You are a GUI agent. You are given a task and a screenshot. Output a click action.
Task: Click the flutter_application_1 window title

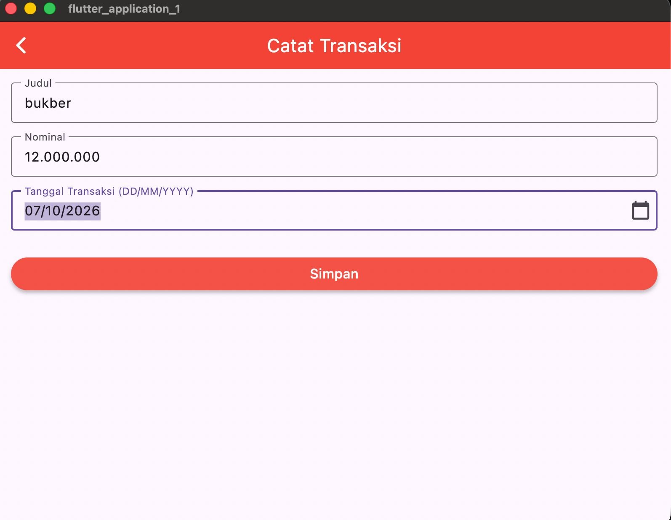[124, 9]
